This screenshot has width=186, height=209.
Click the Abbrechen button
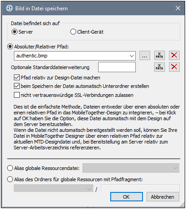click(x=163, y=197)
